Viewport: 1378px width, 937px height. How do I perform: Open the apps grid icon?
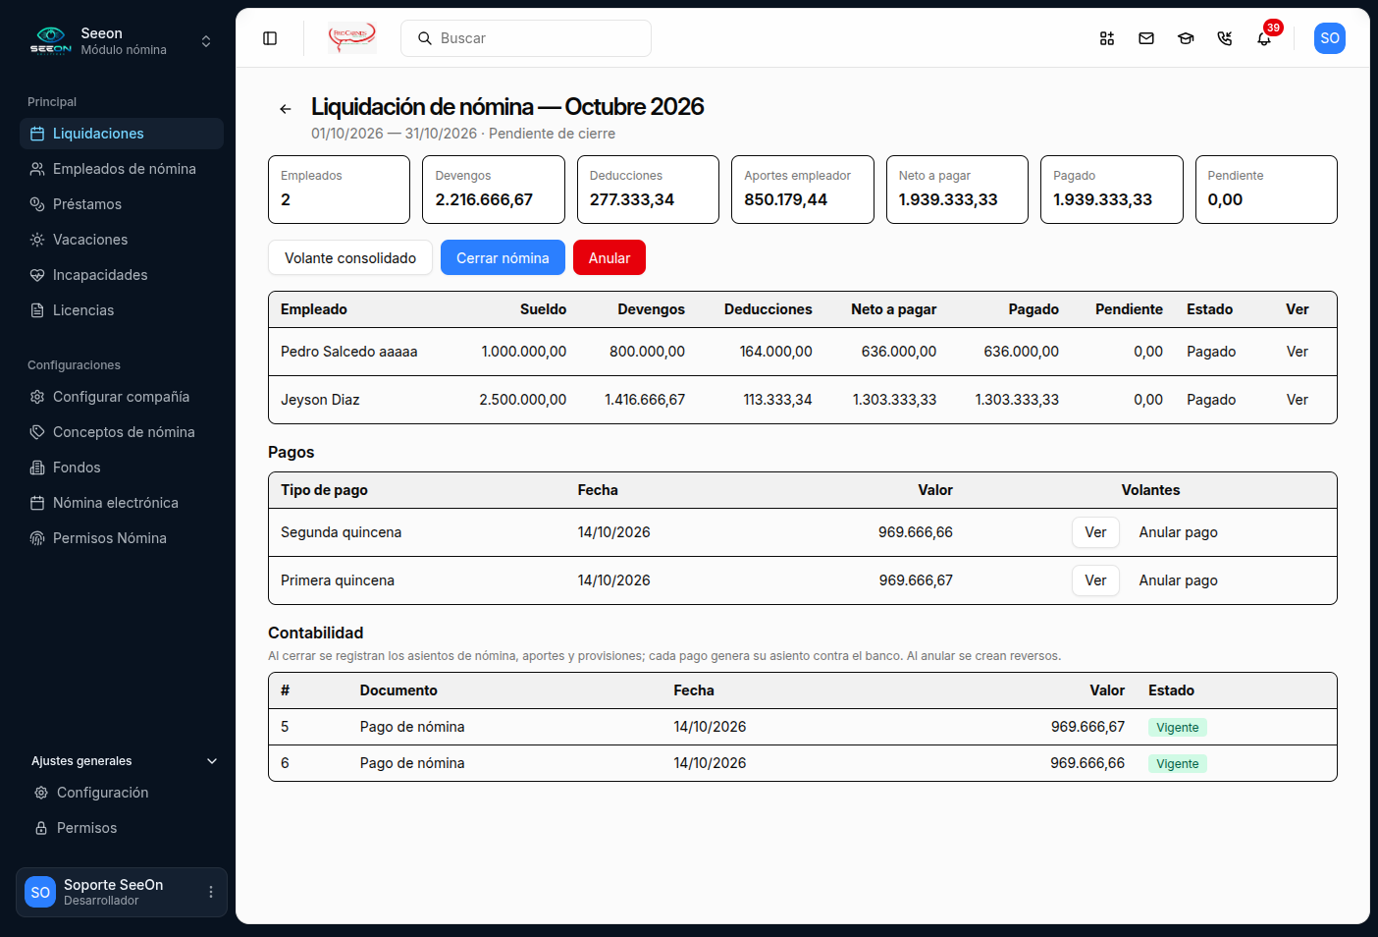pos(1107,38)
